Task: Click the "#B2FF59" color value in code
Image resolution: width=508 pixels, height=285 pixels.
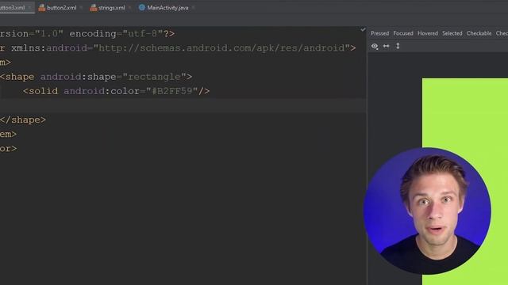Action: click(171, 91)
